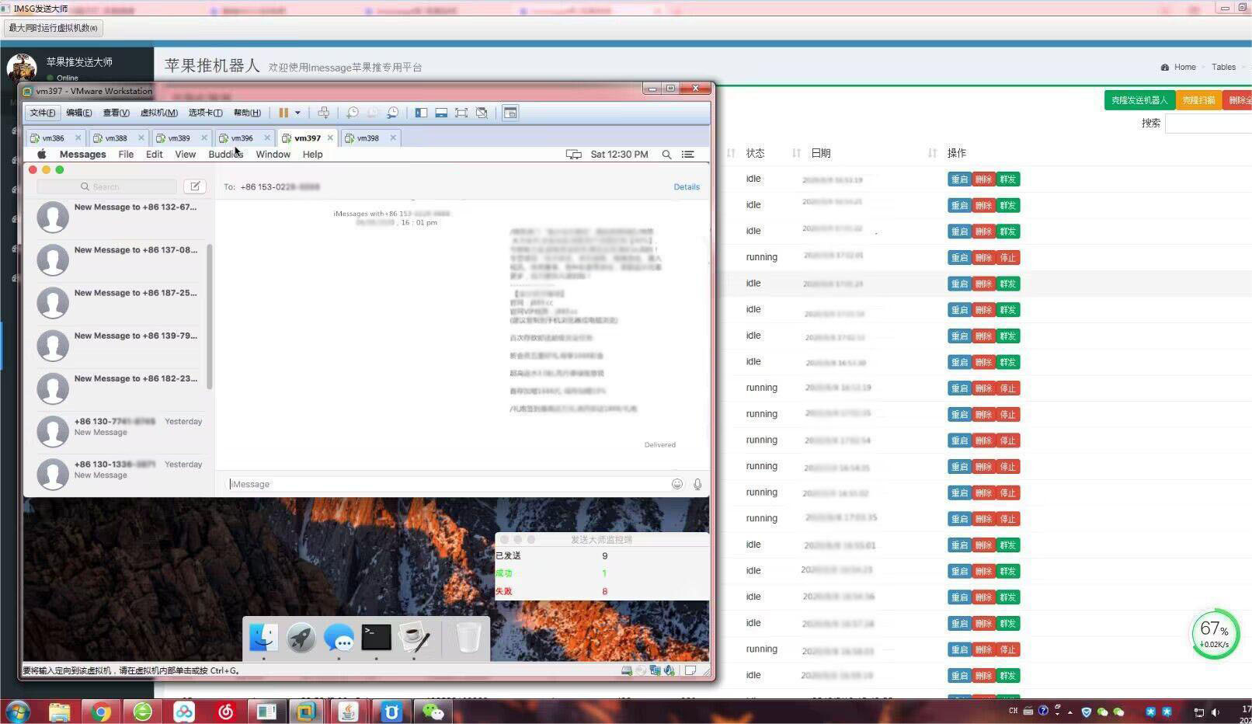Image resolution: width=1252 pixels, height=724 pixels.
Task: Close the vm398 tab
Action: 393,138
